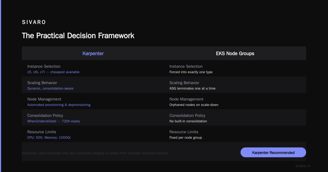
Task: Click 'No built-in consolidation' text
Action: click(x=188, y=121)
